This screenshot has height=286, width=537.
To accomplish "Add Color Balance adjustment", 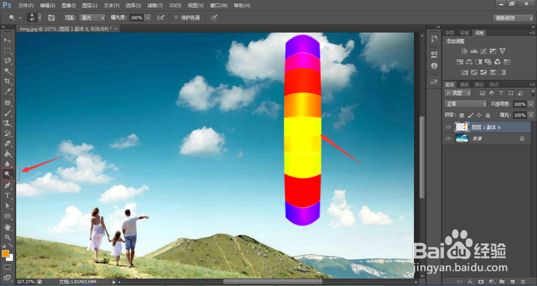I will click(x=469, y=62).
